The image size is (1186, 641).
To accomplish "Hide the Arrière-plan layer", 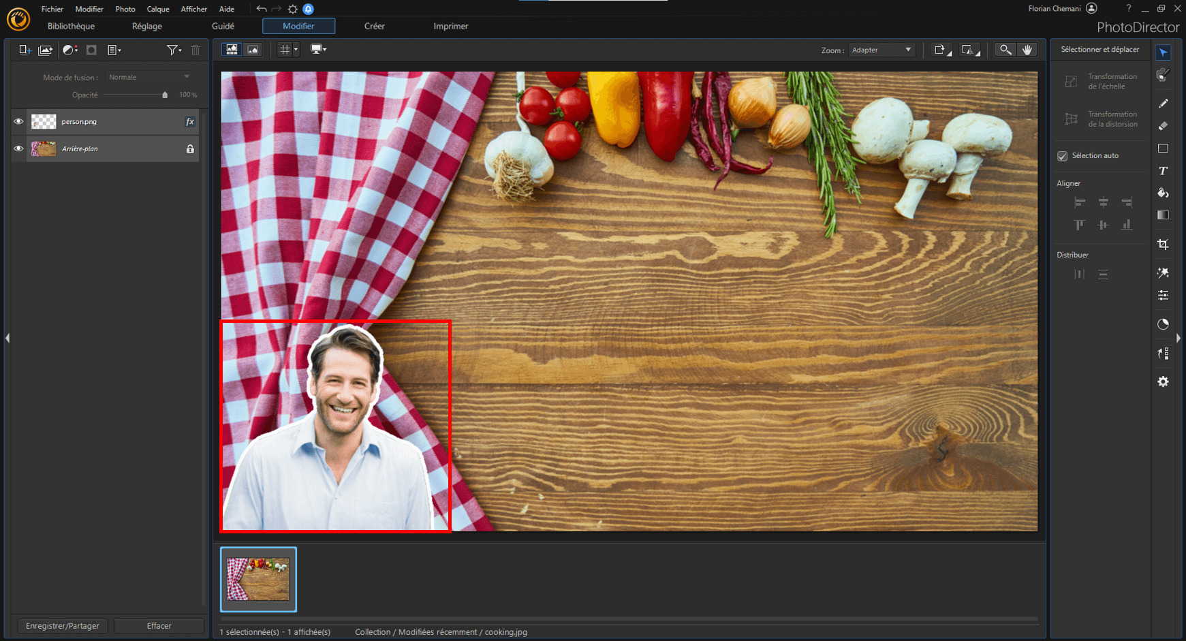I will (18, 148).
